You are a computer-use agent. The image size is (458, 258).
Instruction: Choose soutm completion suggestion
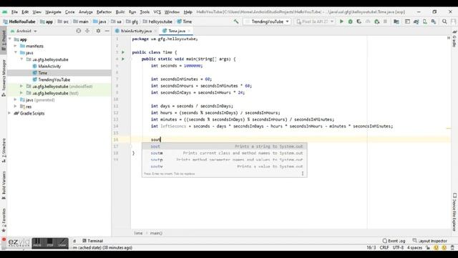[224, 153]
